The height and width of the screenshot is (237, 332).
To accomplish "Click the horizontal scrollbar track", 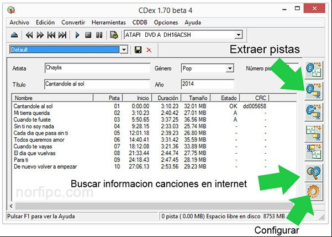I will (x=155, y=206).
